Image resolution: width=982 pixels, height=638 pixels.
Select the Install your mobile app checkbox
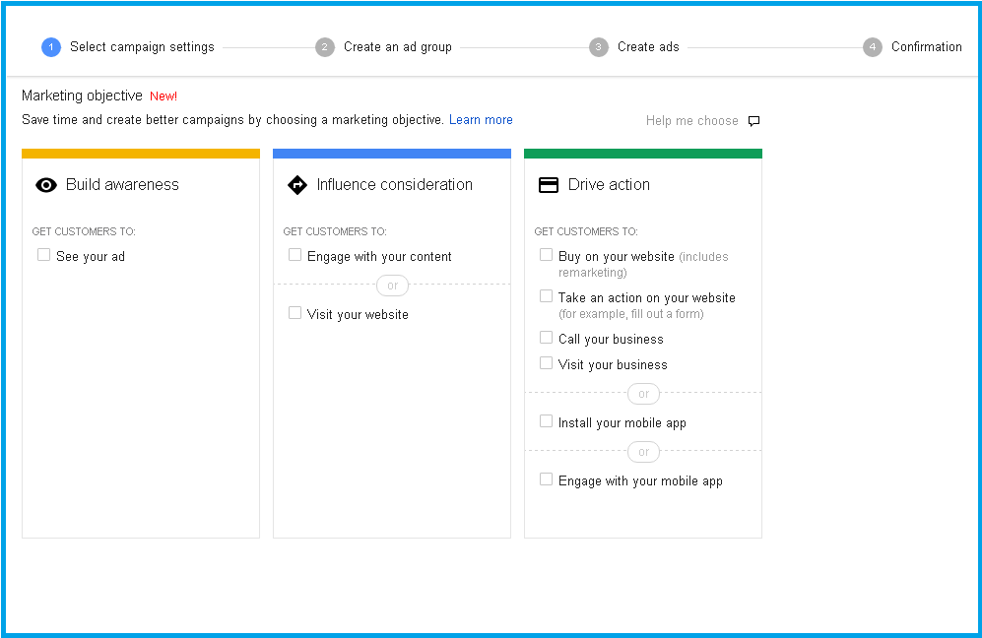(x=546, y=421)
